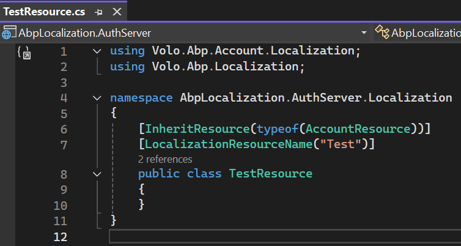Collapse the using directives at line 1

(97, 51)
